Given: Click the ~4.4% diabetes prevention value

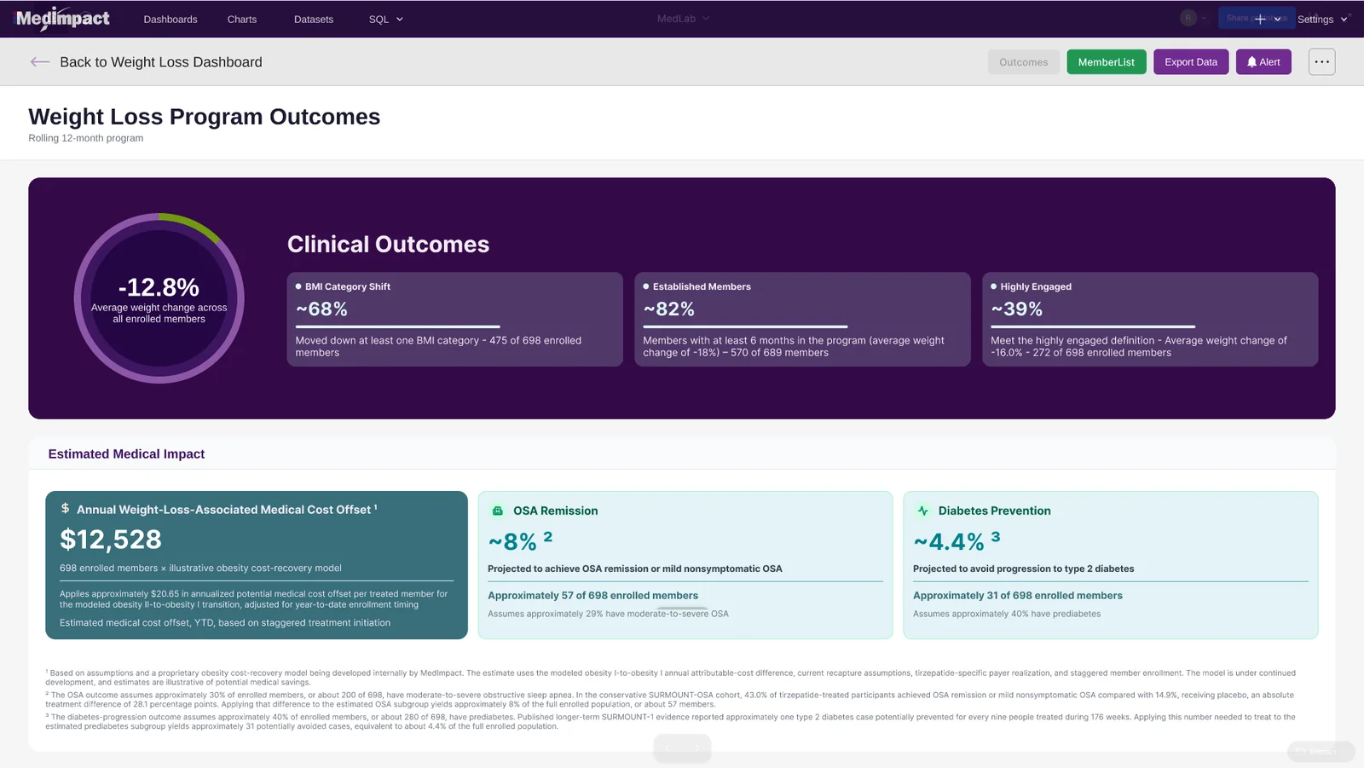Looking at the screenshot, I should click(949, 542).
